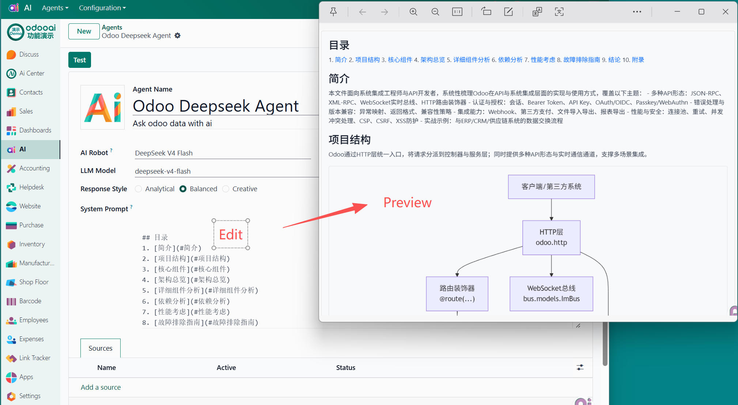Screen dimensions: 738x405
Task: Click the LLM Model input field
Action: 227,171
